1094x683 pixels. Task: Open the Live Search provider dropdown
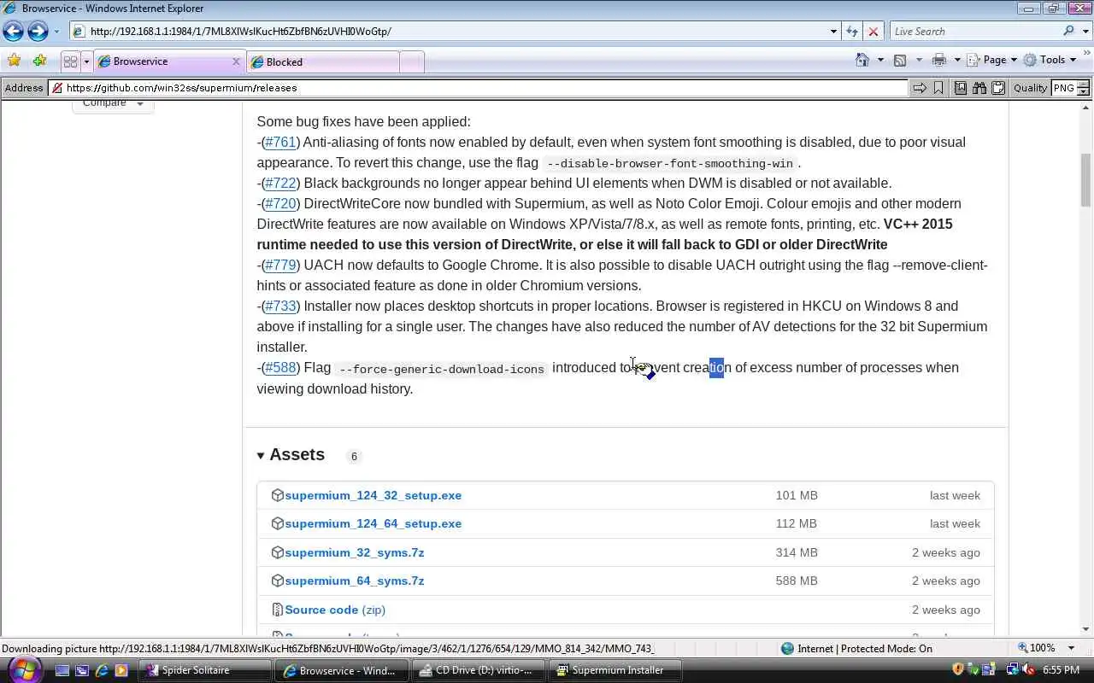click(x=1084, y=32)
